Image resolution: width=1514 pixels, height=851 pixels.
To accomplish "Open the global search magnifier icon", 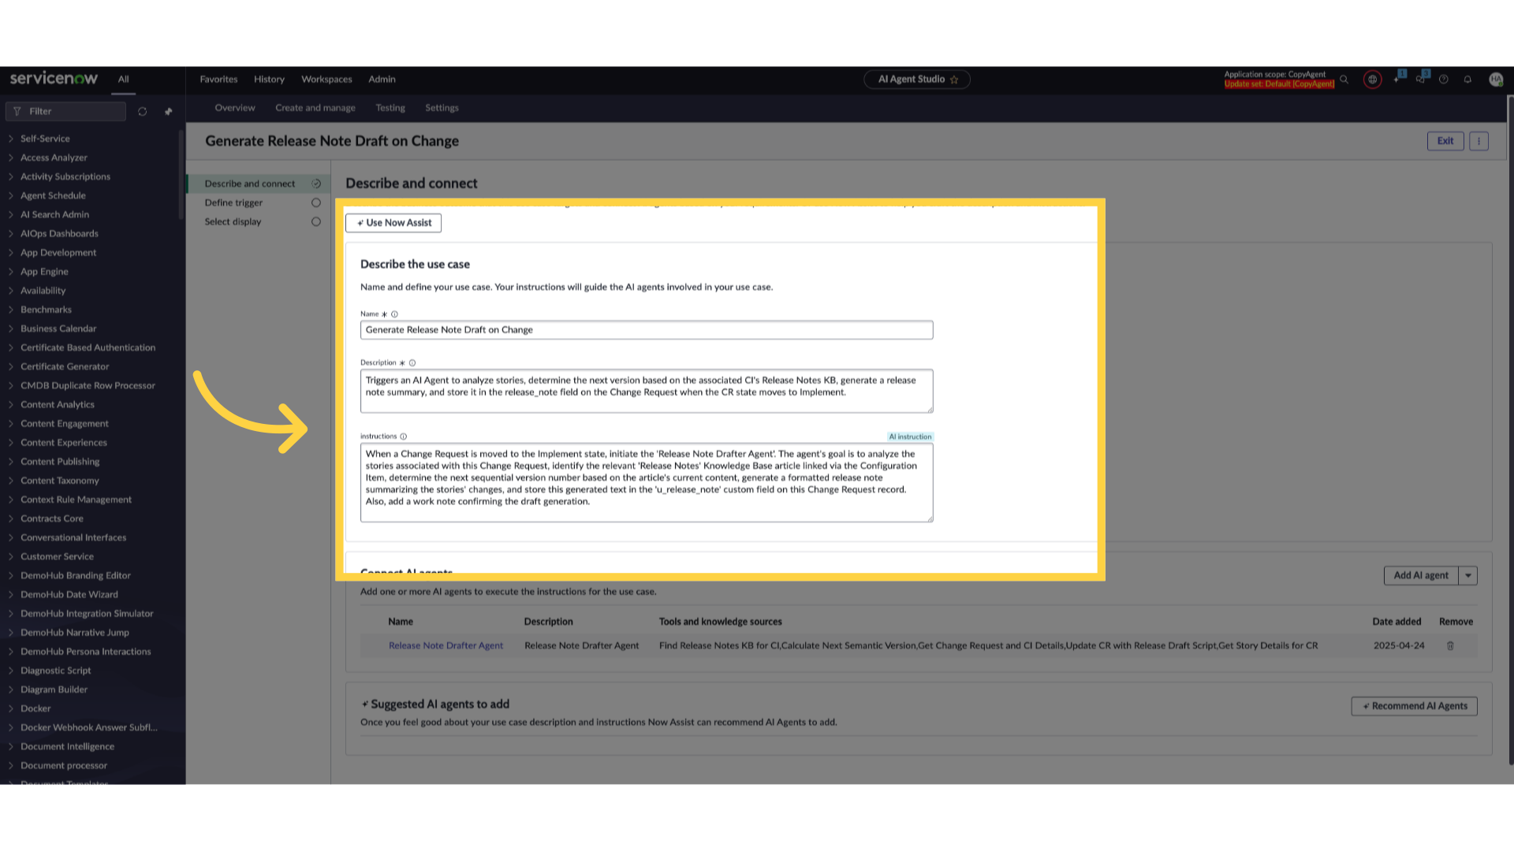I will click(1344, 80).
